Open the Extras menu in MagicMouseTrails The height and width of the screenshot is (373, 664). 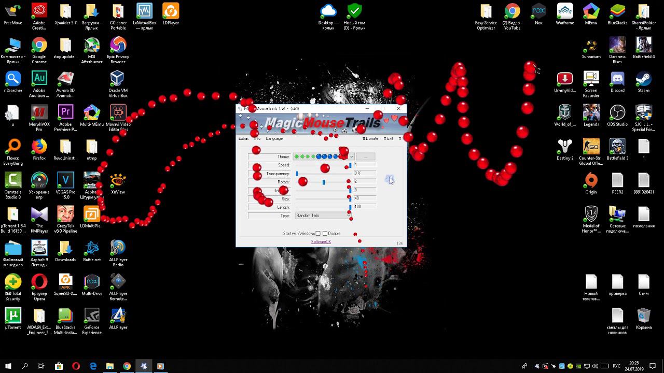coord(243,138)
